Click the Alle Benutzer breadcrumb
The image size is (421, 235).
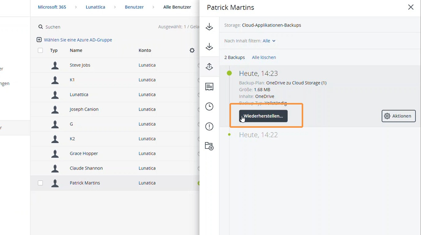(x=177, y=7)
